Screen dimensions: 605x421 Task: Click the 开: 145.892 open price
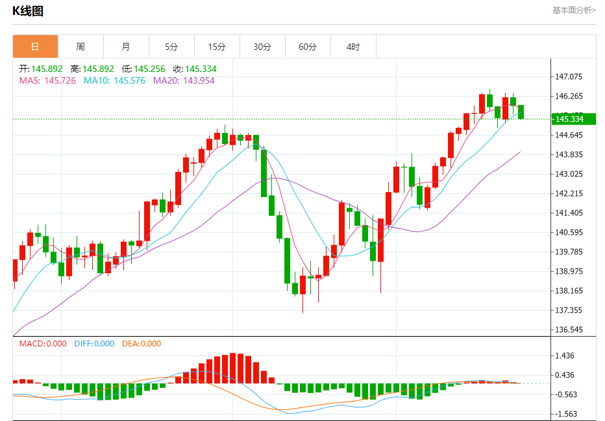[x=41, y=69]
